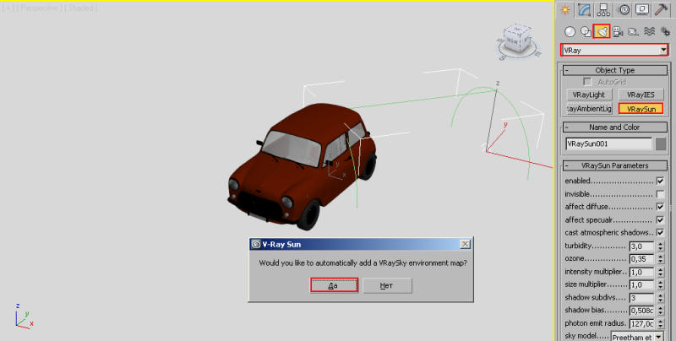Click the VRaySun button
Image resolution: width=676 pixels, height=341 pixels.
tap(641, 109)
